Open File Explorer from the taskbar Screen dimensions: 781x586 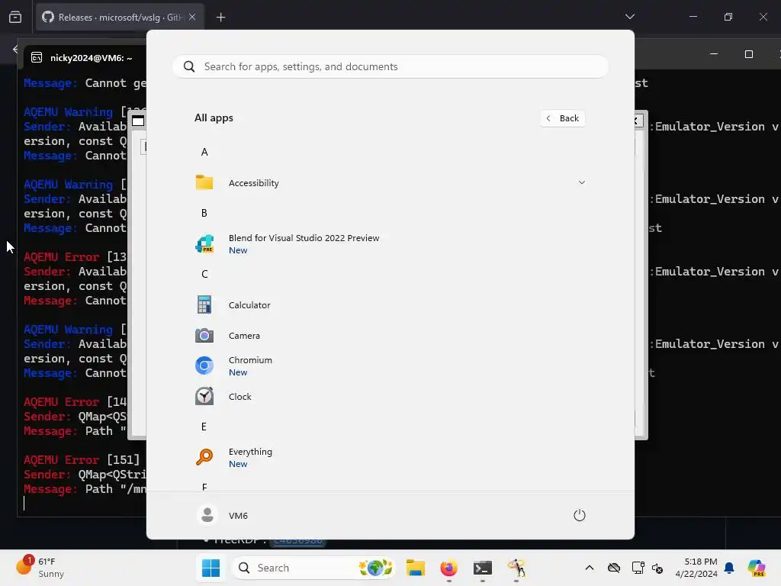415,568
